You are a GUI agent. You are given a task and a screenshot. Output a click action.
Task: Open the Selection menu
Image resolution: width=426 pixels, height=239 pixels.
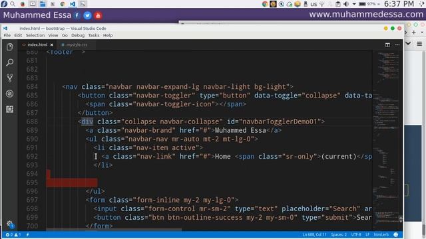tap(35, 35)
